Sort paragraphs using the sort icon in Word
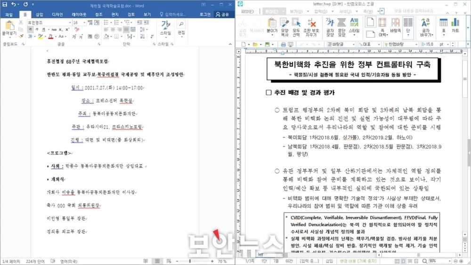The image size is (471, 265). (142, 36)
